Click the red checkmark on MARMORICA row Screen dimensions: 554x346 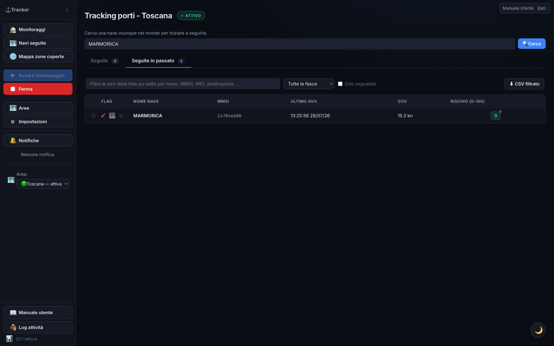pyautogui.click(x=103, y=116)
